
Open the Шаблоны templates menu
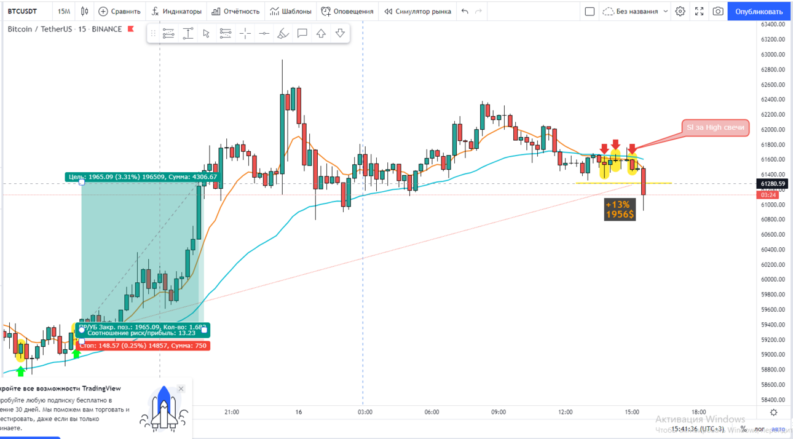coord(291,11)
